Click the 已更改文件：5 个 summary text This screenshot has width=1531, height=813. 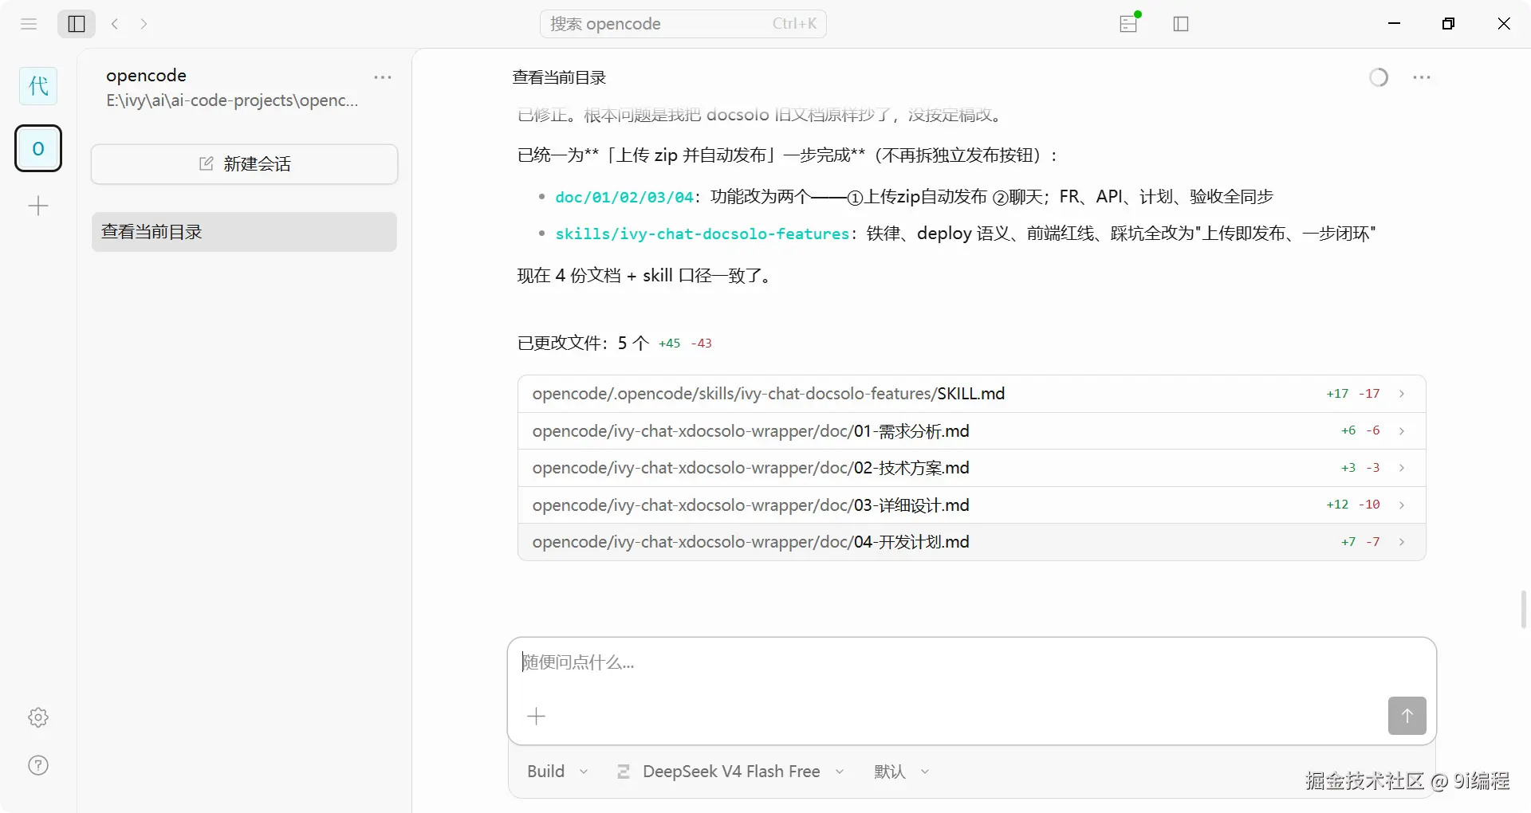click(x=583, y=343)
